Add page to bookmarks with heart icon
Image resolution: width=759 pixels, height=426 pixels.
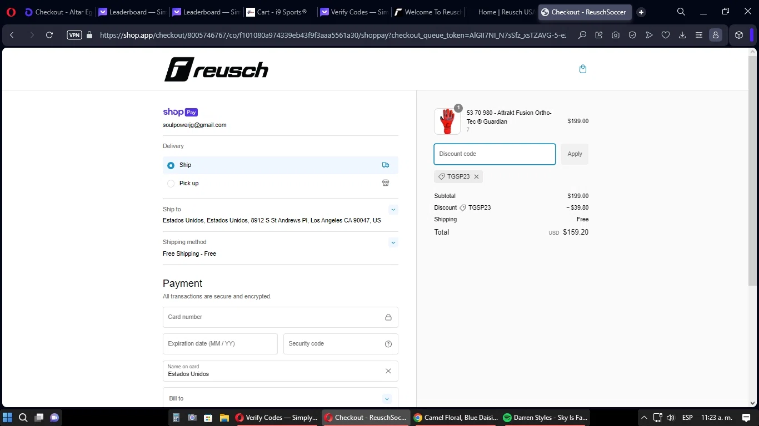coord(666,35)
